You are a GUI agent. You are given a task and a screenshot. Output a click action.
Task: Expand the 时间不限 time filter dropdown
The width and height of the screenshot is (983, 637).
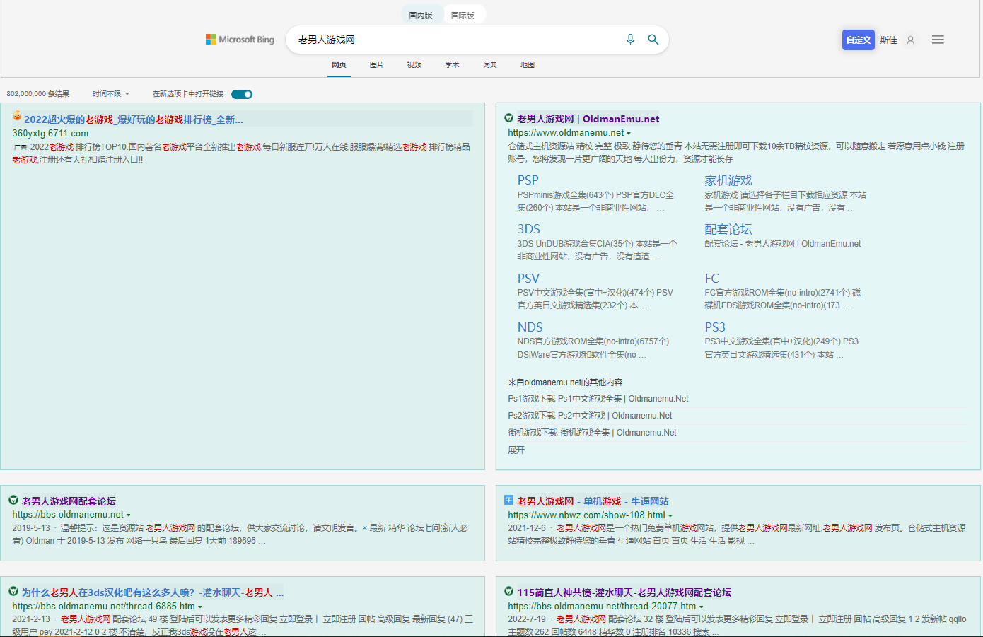111,94
